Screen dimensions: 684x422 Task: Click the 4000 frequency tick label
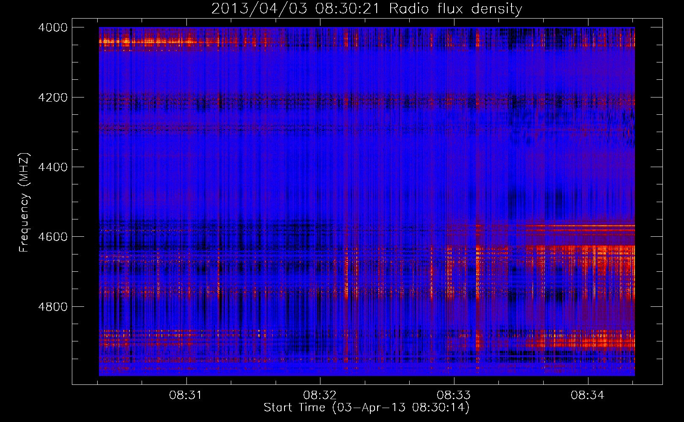pos(53,27)
